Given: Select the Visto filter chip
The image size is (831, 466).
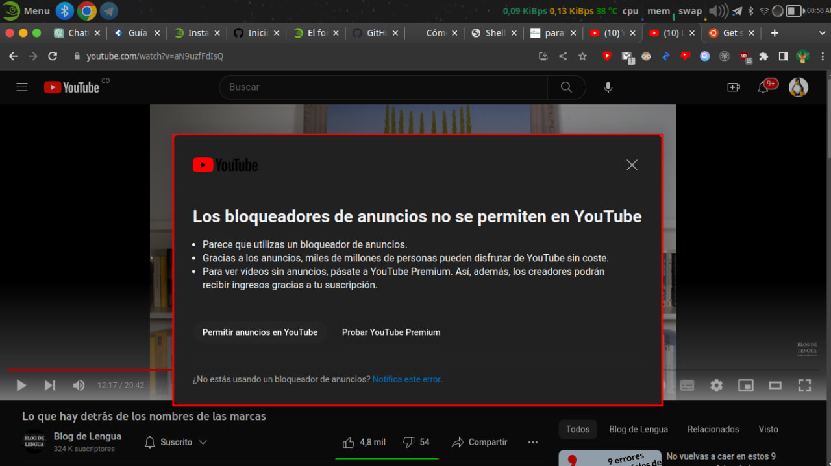Looking at the screenshot, I should (768, 429).
